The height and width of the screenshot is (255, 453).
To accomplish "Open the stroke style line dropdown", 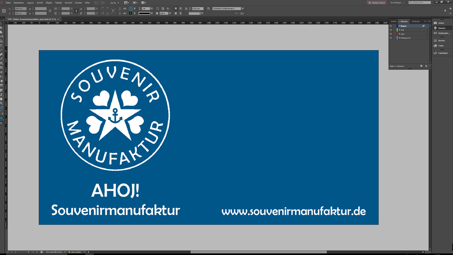I will [152, 13].
